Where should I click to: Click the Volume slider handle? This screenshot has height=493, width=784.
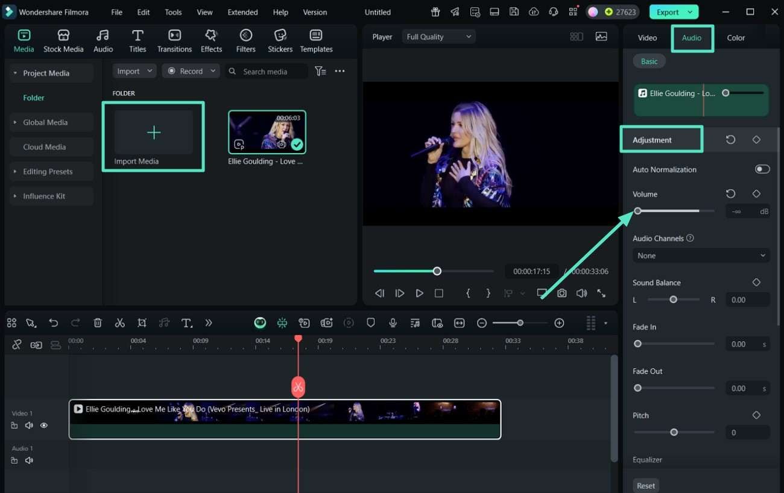(637, 211)
